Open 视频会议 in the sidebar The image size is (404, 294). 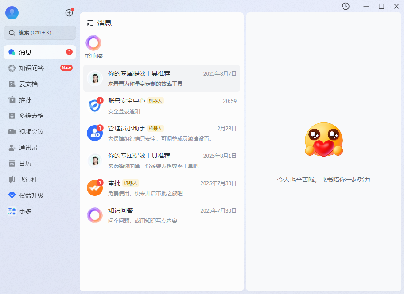[x=40, y=132]
